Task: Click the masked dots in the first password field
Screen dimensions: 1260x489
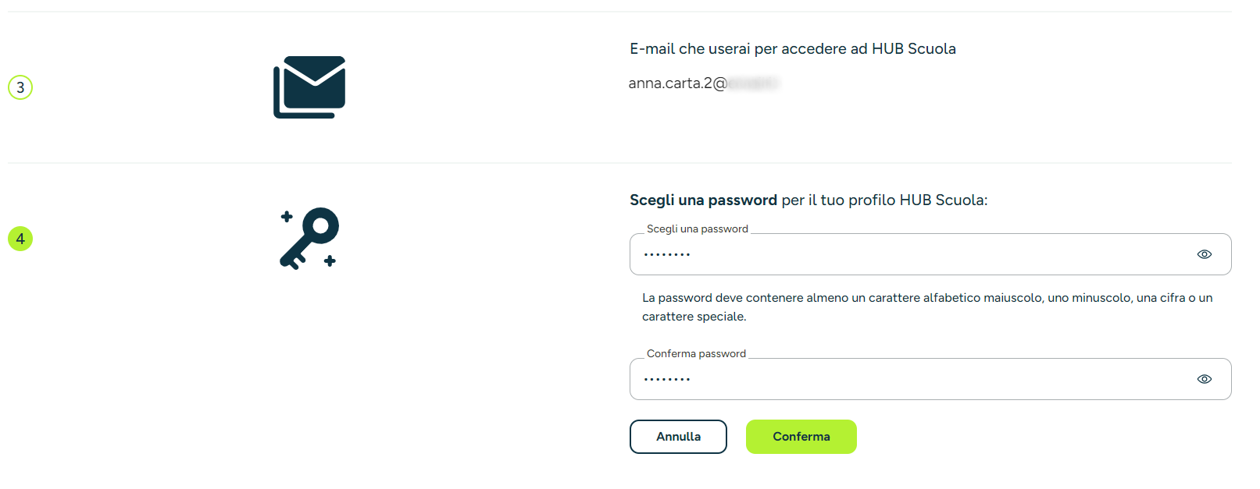Action: tap(667, 254)
